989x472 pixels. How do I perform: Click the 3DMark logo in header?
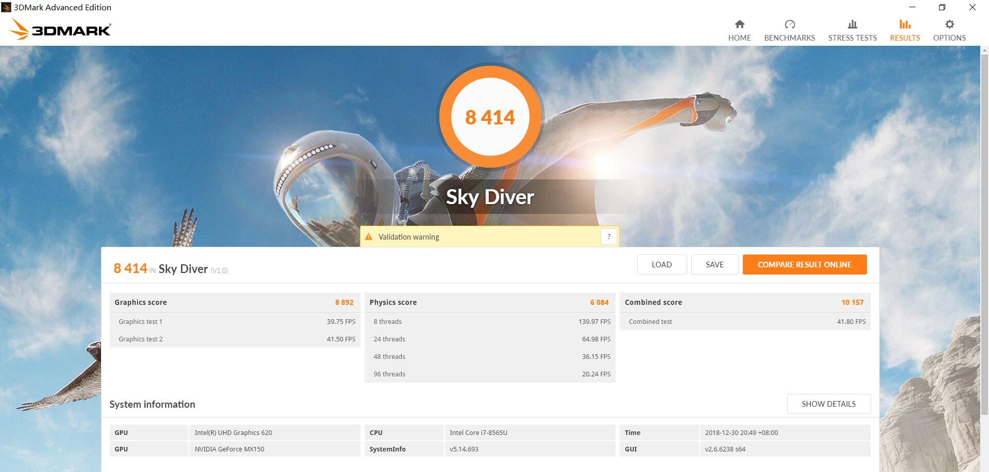tap(60, 30)
